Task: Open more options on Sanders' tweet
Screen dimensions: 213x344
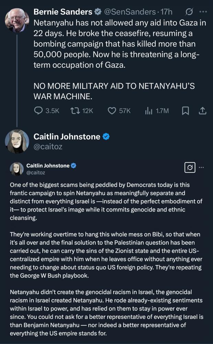Action: click(203, 12)
